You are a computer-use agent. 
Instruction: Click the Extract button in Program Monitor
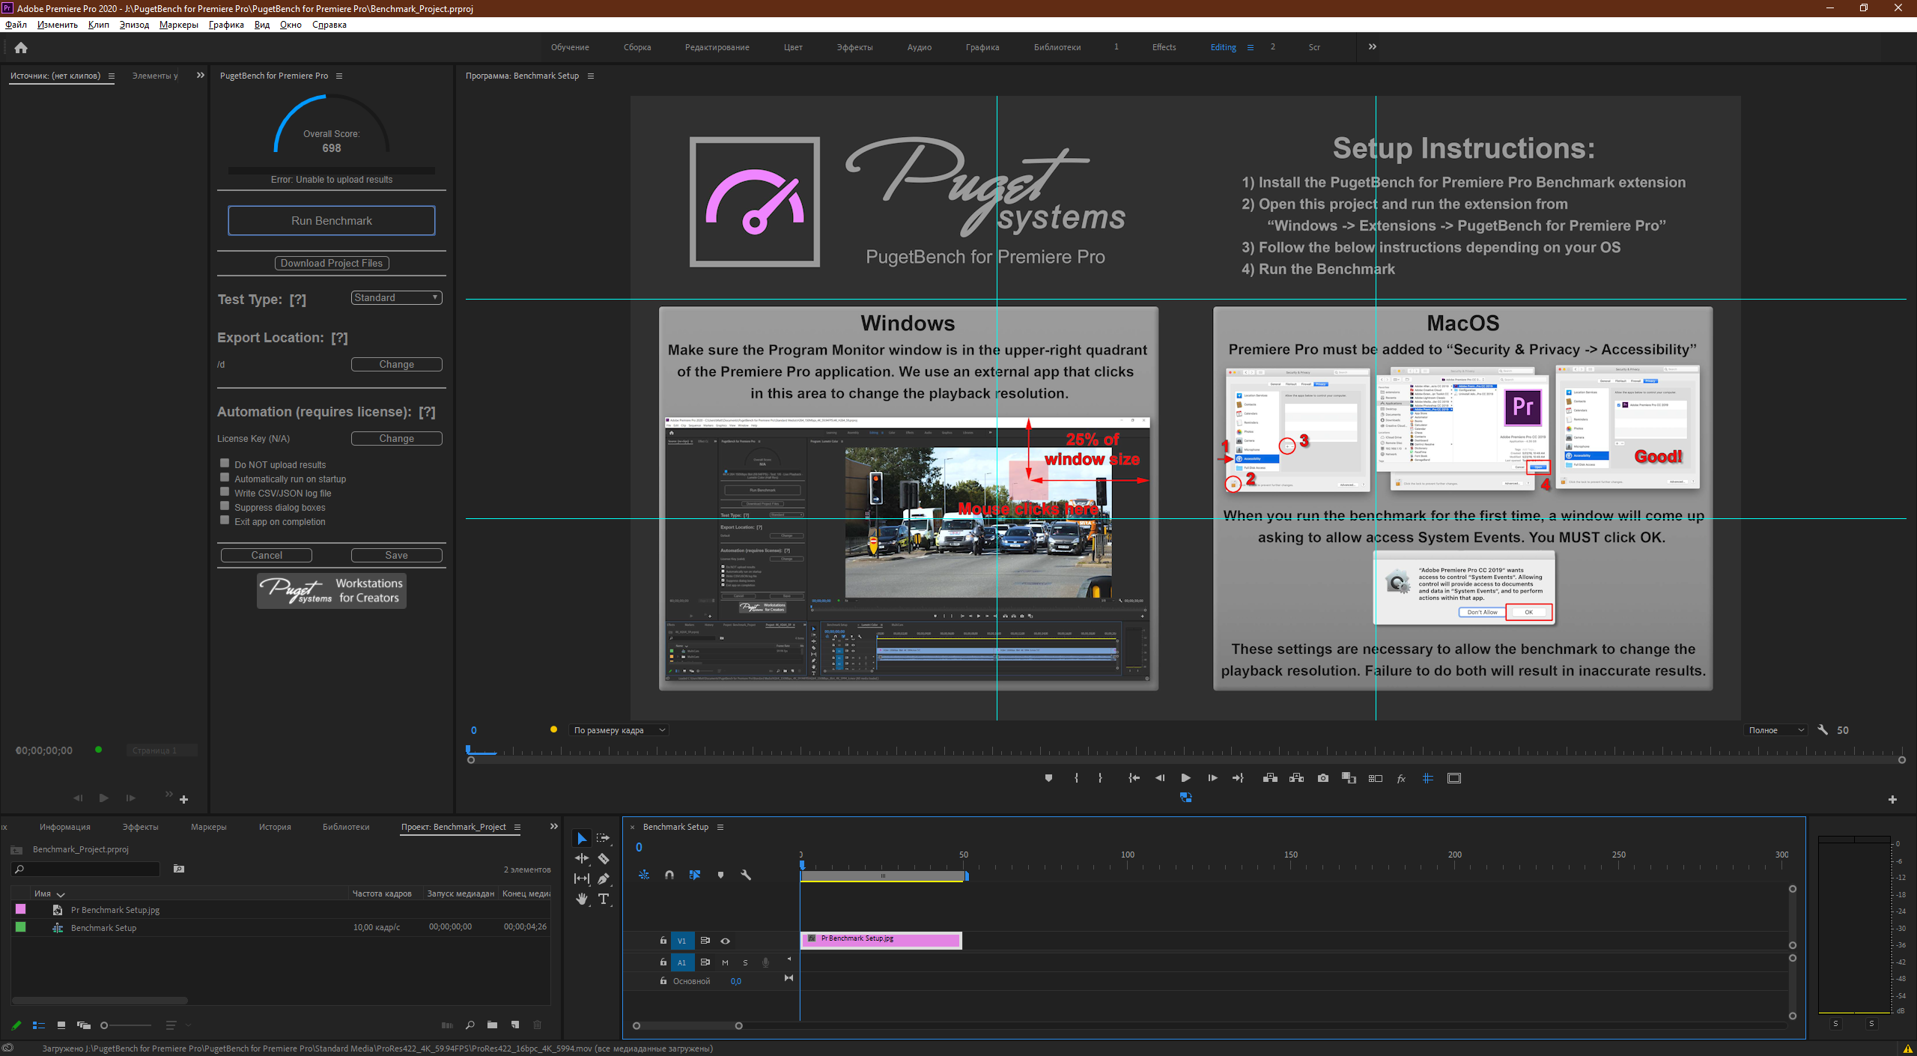[1296, 778]
